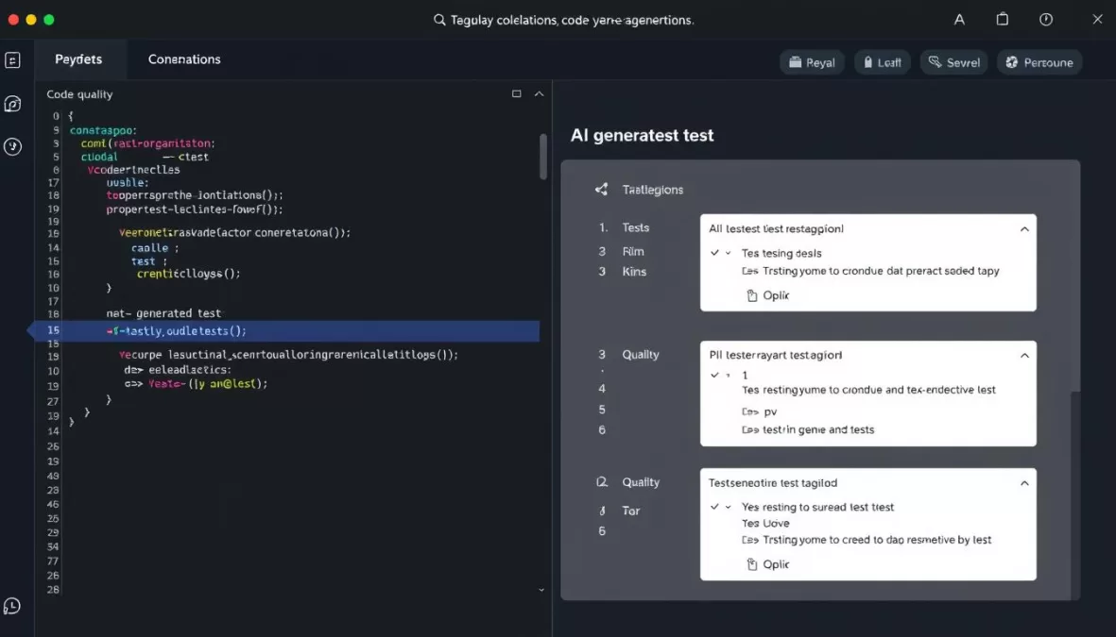Click the Sevrel button
This screenshot has height=637, width=1116.
pyautogui.click(x=953, y=62)
